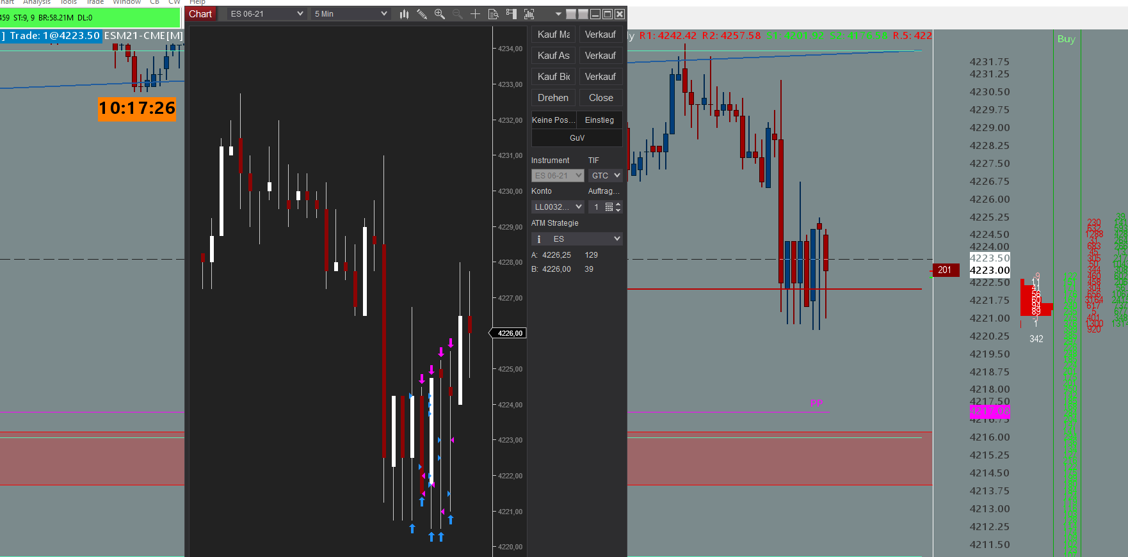Open the Window menu
Viewport: 1128px width, 557px height.
[127, 3]
